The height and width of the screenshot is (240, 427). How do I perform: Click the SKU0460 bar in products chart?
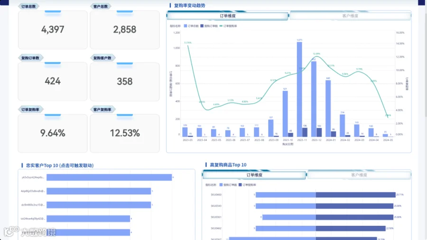pyautogui.click(x=325, y=195)
